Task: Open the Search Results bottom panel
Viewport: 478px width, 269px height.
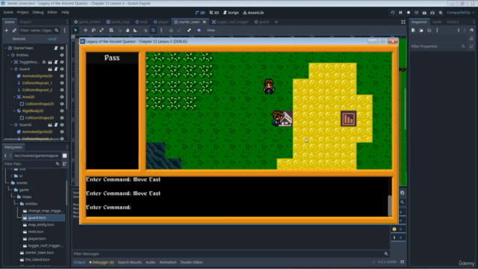Action: tap(129, 262)
